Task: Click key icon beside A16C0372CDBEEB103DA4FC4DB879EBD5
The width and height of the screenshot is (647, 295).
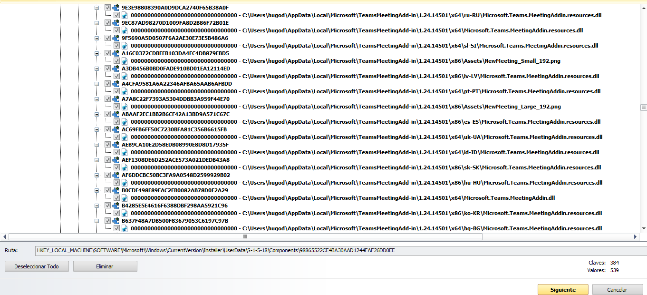Action: [116, 53]
